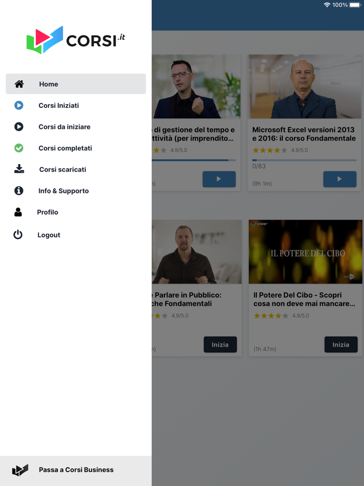Click the Corsi.it logo
The width and height of the screenshot is (364, 486).
(x=76, y=40)
